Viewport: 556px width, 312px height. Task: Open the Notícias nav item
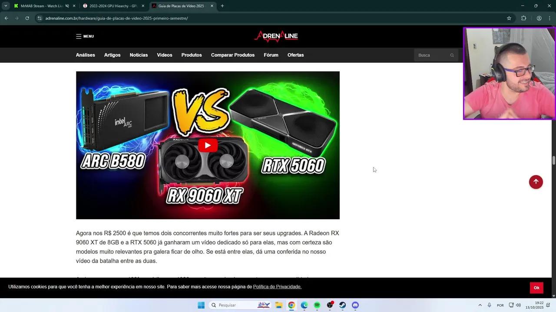tap(139, 55)
